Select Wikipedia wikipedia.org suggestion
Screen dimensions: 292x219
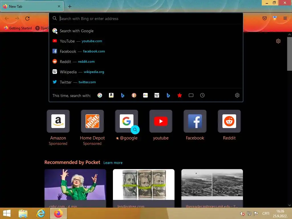146,72
